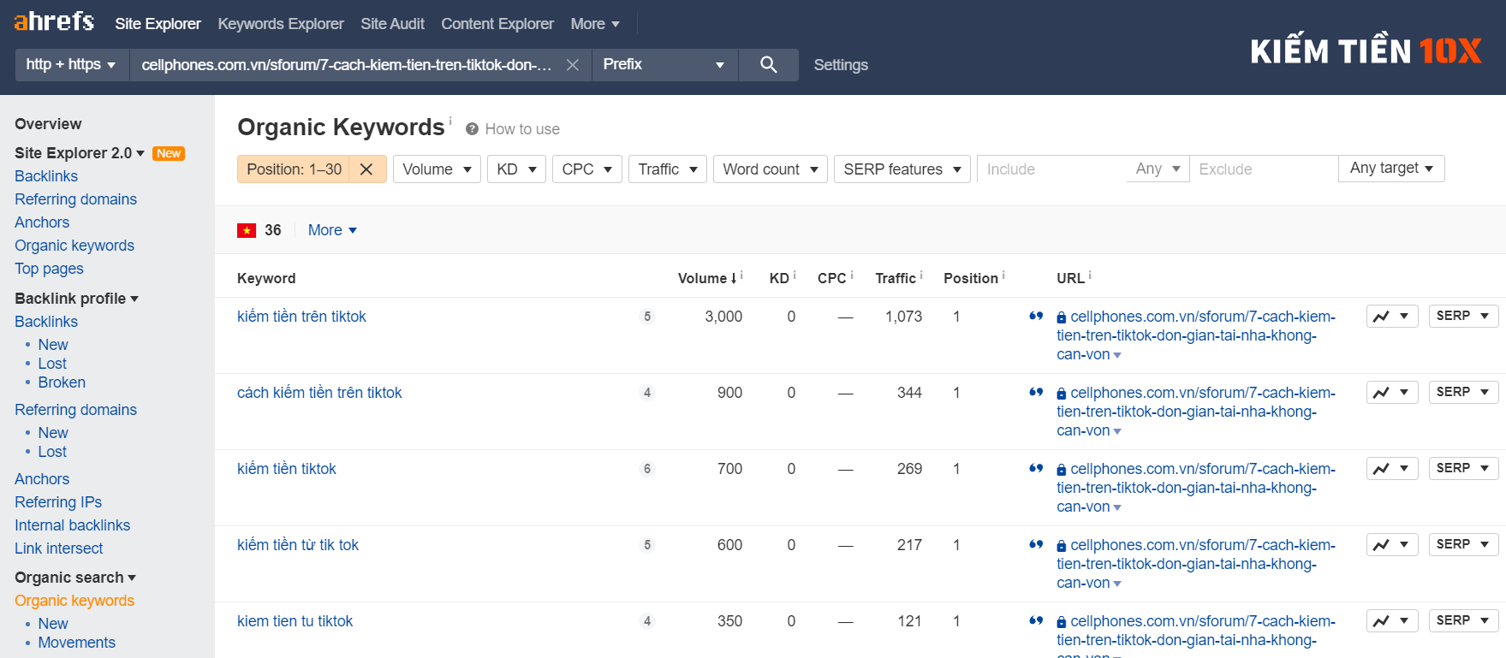Click the search magnifier button

(768, 65)
